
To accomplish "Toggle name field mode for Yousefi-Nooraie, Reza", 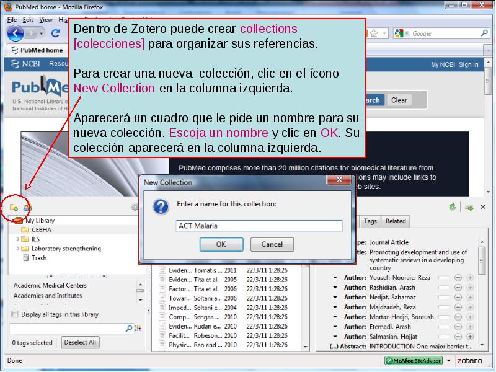I will click(x=444, y=278).
